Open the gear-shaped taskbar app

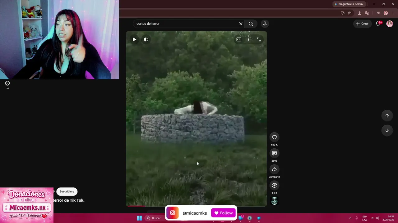(249, 218)
